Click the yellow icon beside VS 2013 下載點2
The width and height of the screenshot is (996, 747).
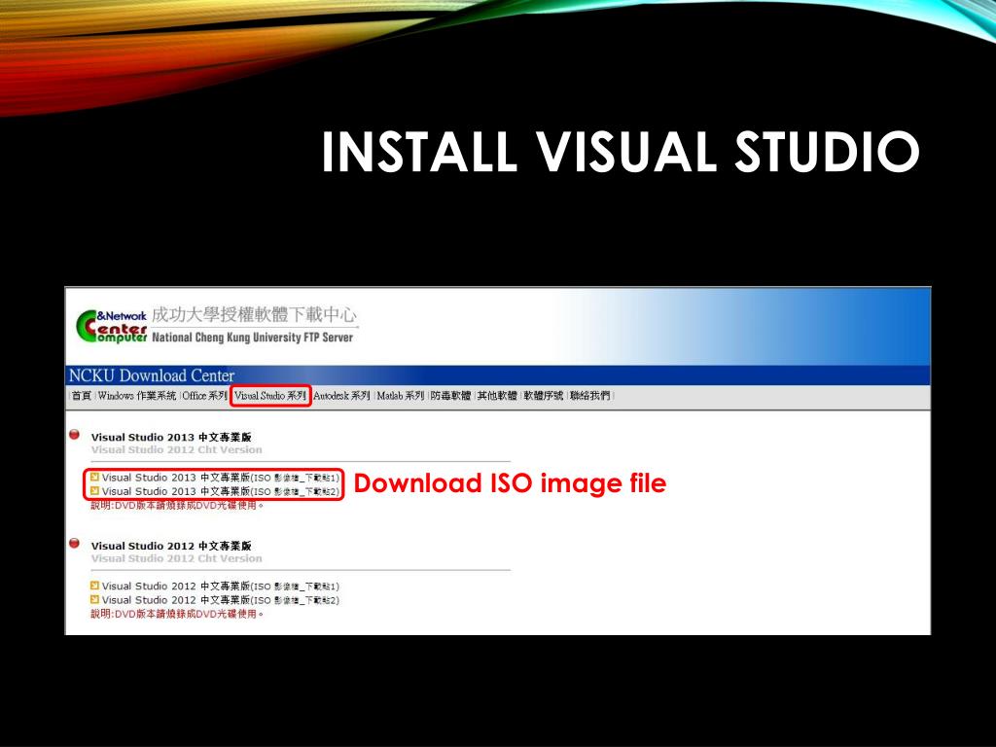tap(94, 491)
